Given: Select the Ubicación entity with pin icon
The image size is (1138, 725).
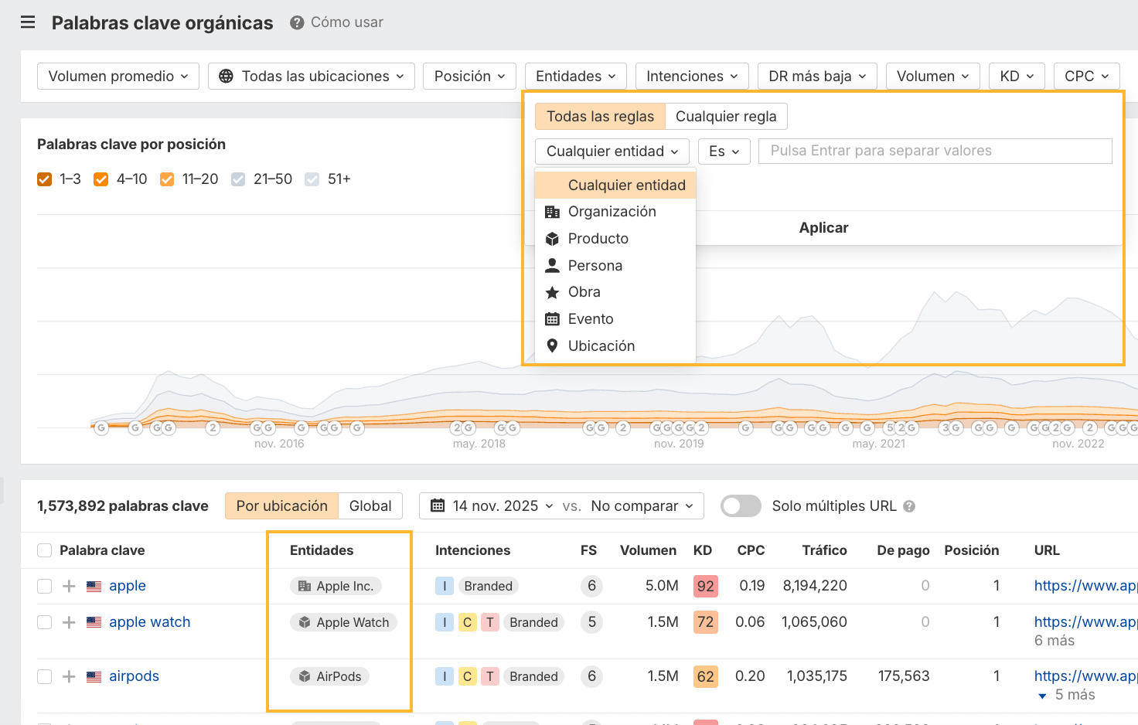Looking at the screenshot, I should [603, 345].
